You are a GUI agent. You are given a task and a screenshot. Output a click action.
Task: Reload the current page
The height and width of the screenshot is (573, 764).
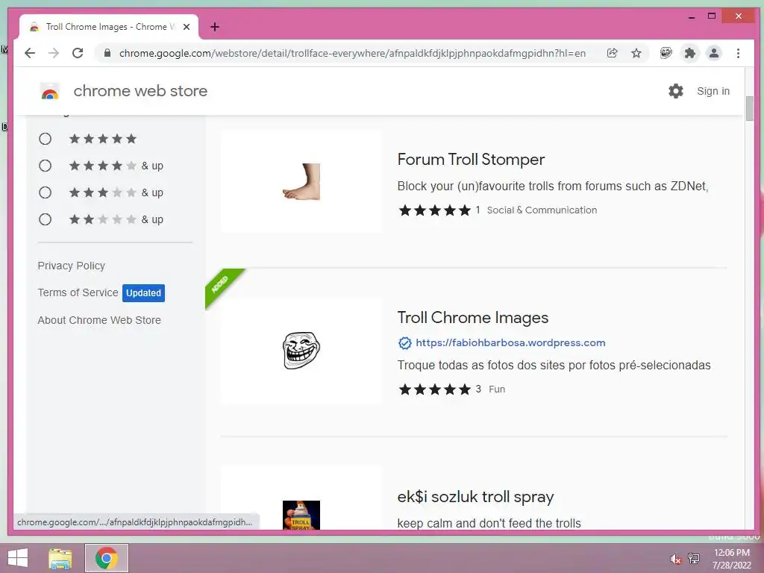click(x=78, y=53)
